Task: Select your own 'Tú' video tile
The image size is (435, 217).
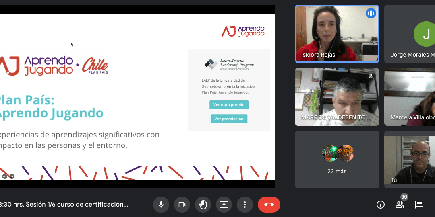Action: pyautogui.click(x=410, y=160)
